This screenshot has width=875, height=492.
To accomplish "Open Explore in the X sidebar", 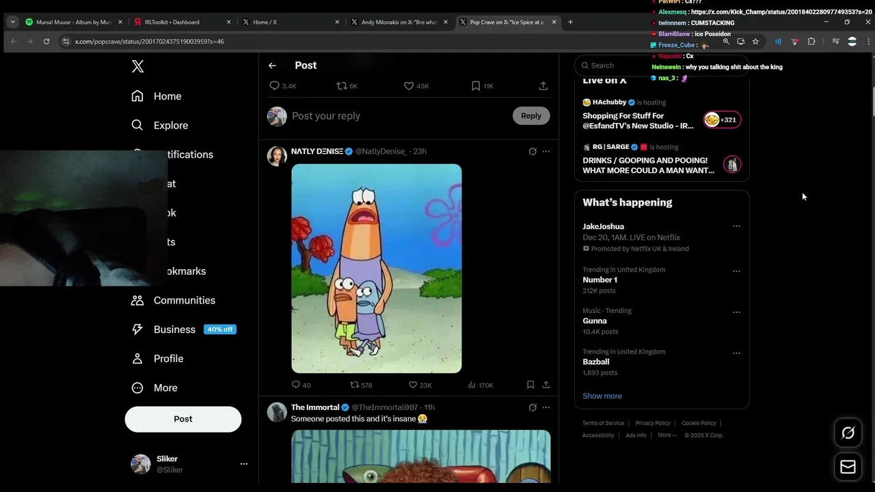I will point(160,125).
